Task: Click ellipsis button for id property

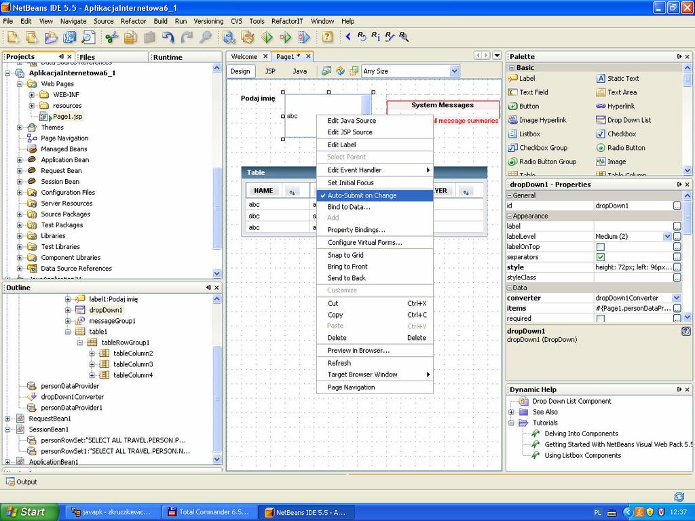Action: point(677,206)
